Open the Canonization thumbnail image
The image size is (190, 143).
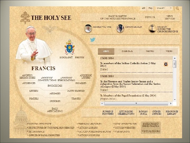120,28
